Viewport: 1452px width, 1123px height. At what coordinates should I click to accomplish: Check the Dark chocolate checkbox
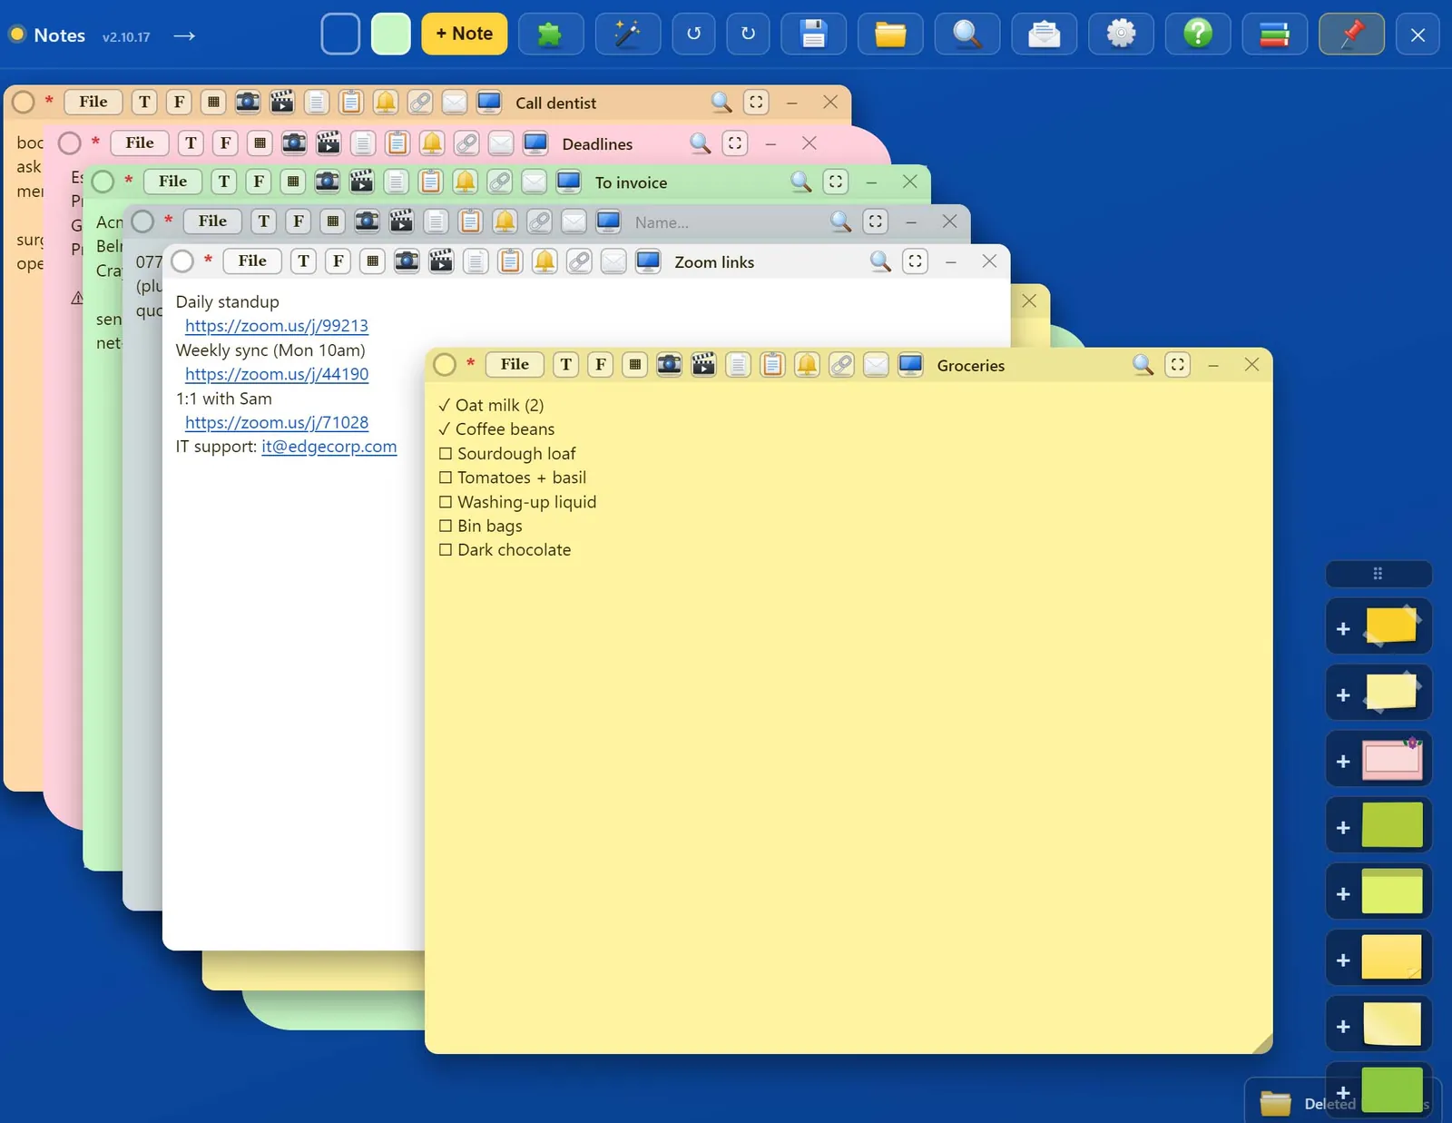pos(446,550)
